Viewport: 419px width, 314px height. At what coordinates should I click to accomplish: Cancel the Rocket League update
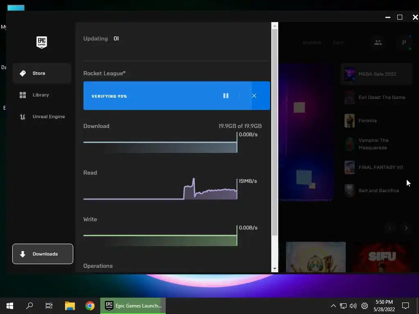254,96
